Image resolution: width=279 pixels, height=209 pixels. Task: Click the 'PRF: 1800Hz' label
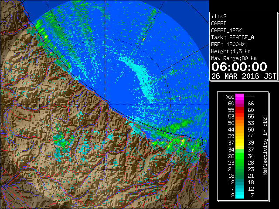[x=228, y=44]
